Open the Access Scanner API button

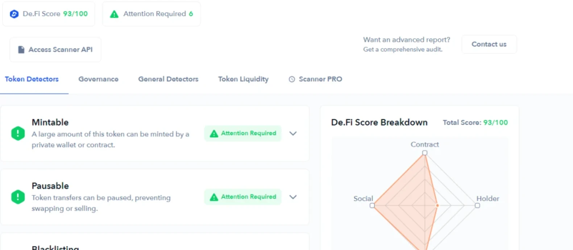55,50
